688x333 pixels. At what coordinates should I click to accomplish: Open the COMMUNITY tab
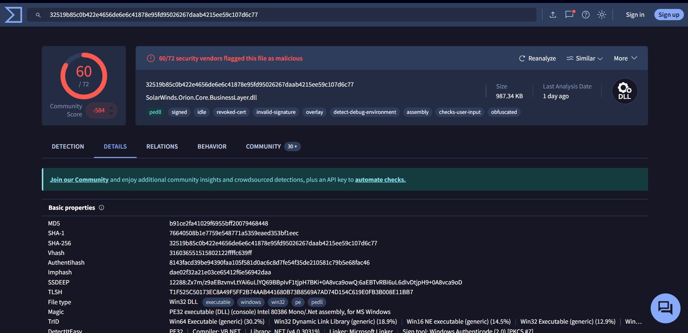pos(273,146)
